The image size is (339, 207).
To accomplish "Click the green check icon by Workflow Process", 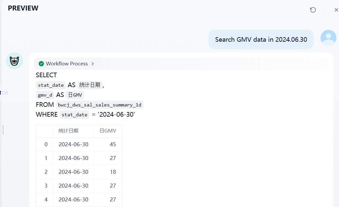I will pyautogui.click(x=41, y=64).
